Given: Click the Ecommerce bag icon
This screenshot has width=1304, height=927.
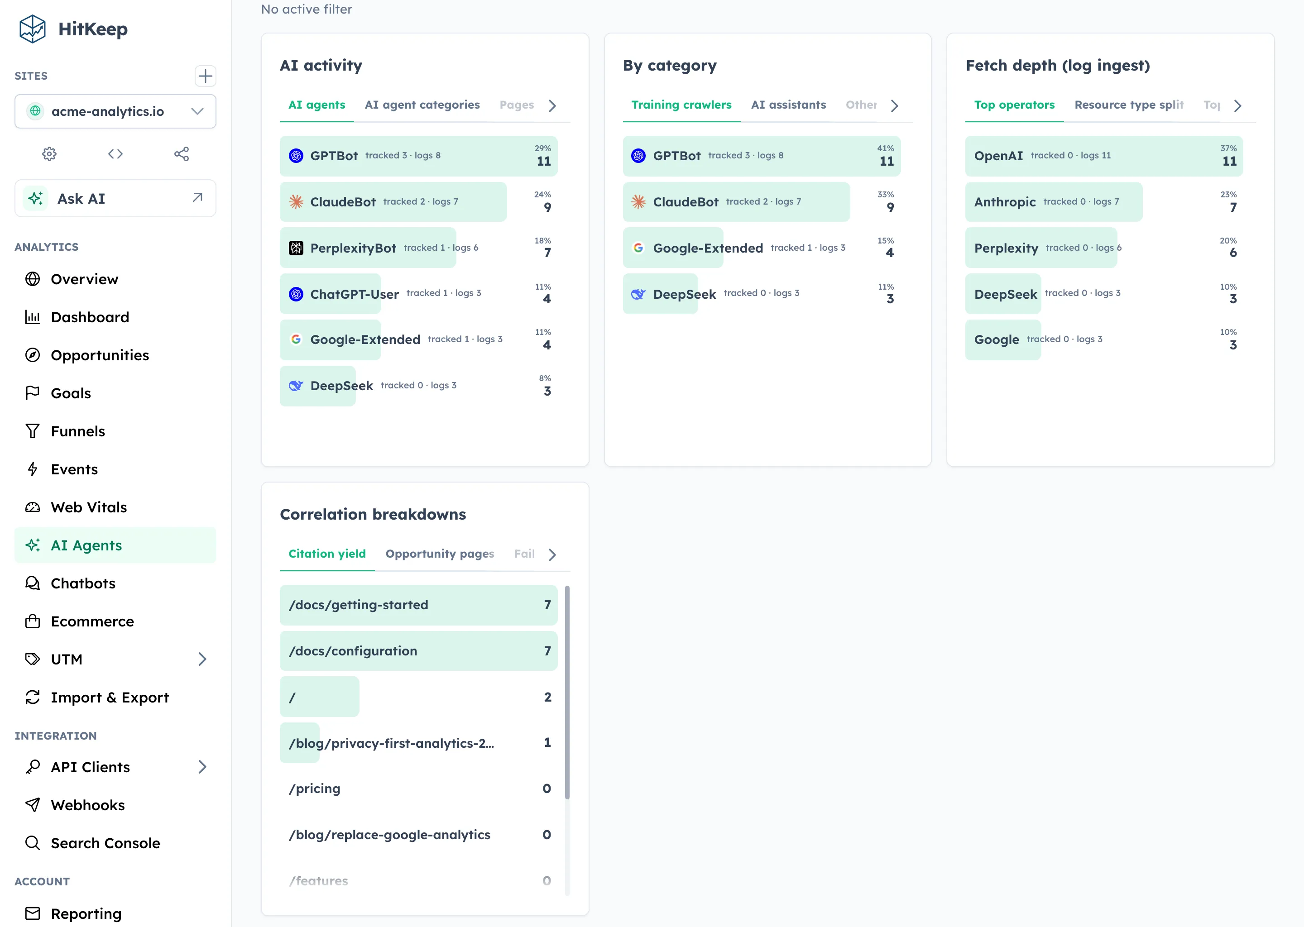Looking at the screenshot, I should (33, 621).
